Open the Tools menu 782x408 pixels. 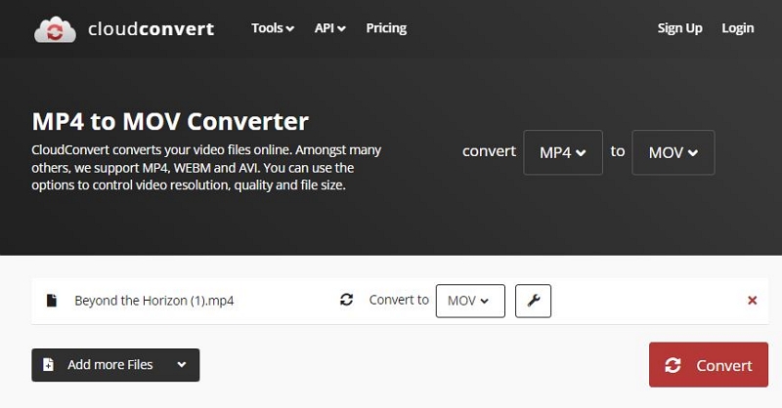click(273, 28)
